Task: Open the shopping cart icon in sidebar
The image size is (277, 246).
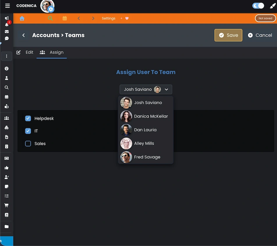Action: [6, 205]
